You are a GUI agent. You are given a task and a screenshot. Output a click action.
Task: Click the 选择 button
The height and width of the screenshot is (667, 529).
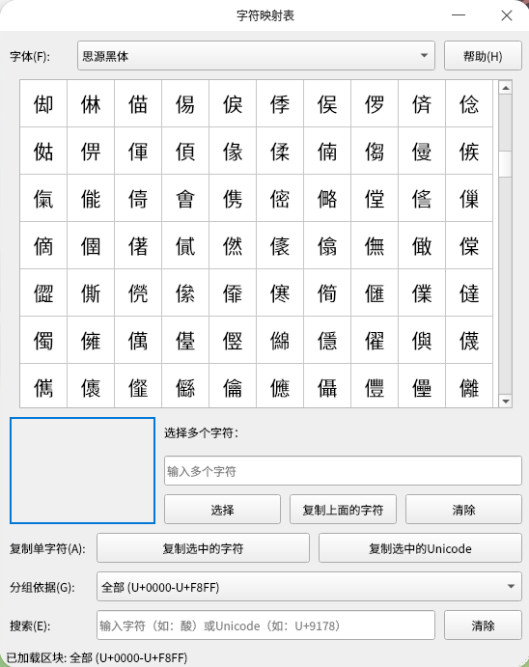222,510
